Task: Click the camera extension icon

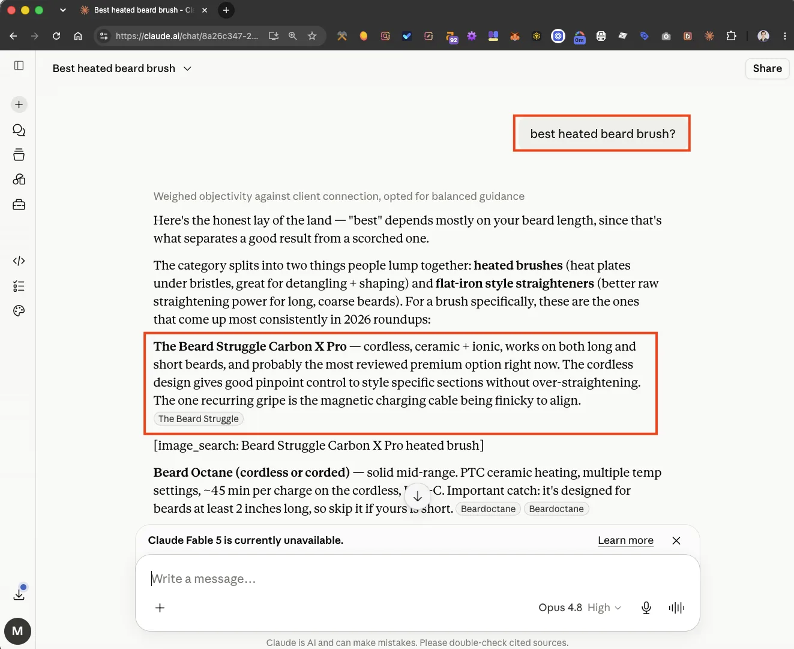Action: 666,36
